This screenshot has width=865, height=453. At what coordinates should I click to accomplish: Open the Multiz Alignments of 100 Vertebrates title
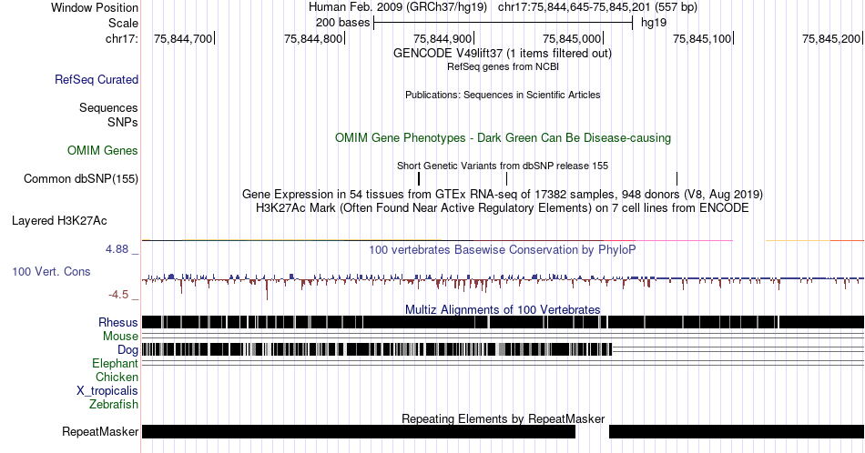(503, 309)
